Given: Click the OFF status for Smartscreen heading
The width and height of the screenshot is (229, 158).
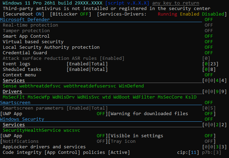Looking at the screenshot, I should coord(209,103).
